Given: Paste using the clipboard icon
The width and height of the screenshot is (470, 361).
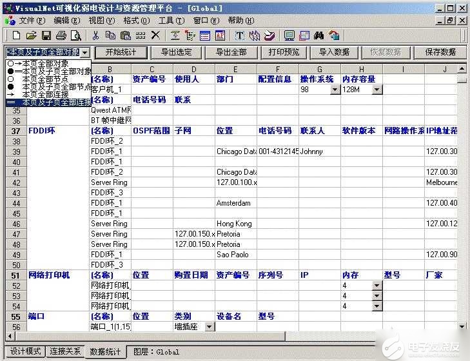Looking at the screenshot, I should click(125, 35).
